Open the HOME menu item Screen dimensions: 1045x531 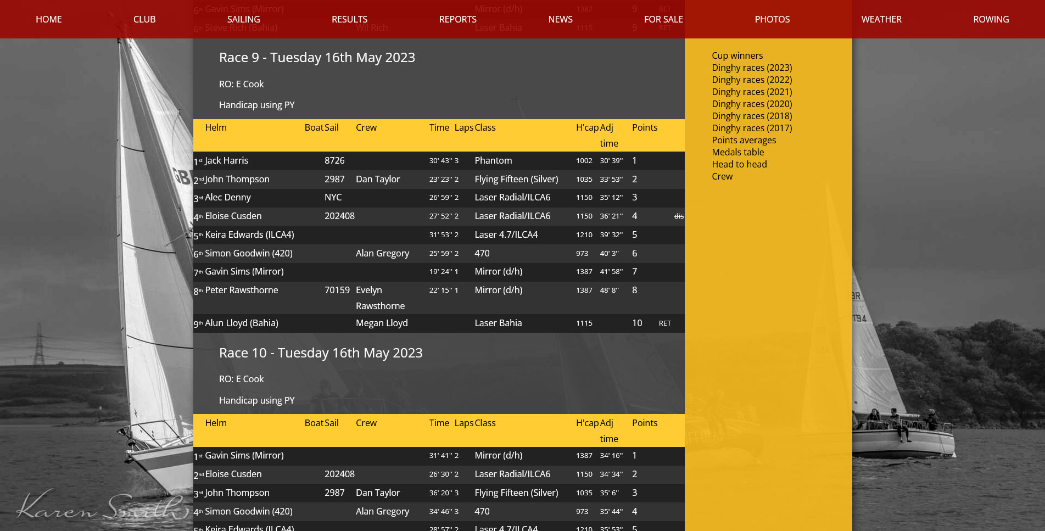coord(48,19)
